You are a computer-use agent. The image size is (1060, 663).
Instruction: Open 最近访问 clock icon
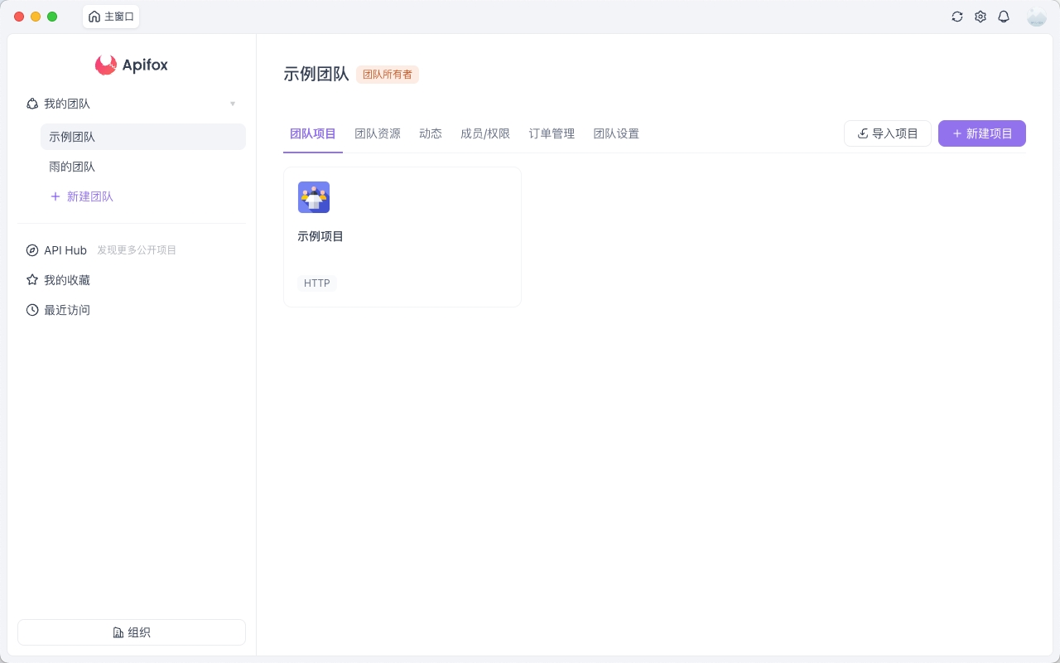32,310
